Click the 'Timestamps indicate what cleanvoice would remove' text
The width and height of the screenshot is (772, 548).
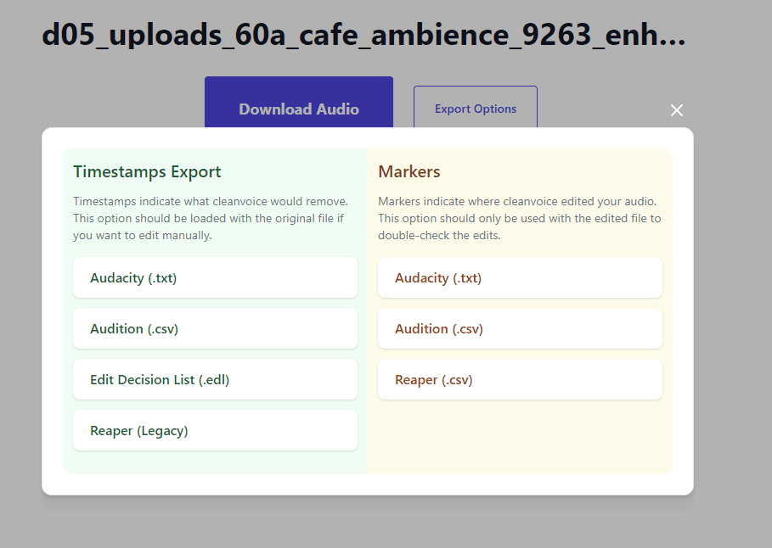point(211,201)
